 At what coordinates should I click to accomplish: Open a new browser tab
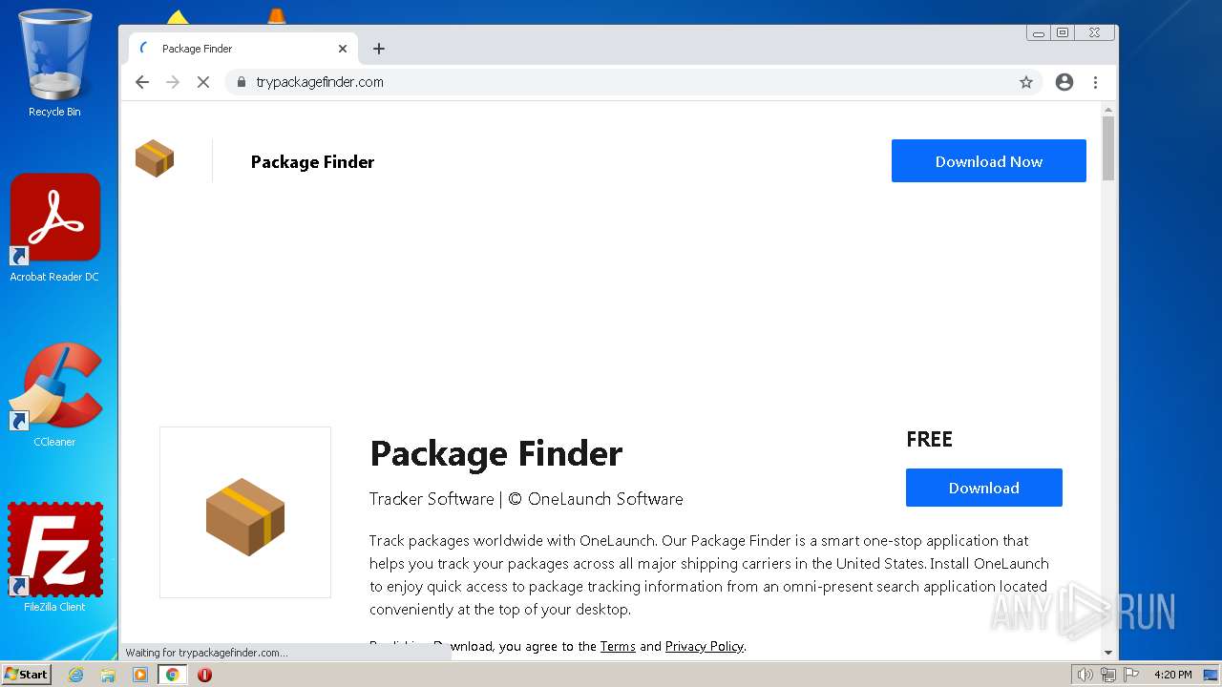(x=379, y=49)
